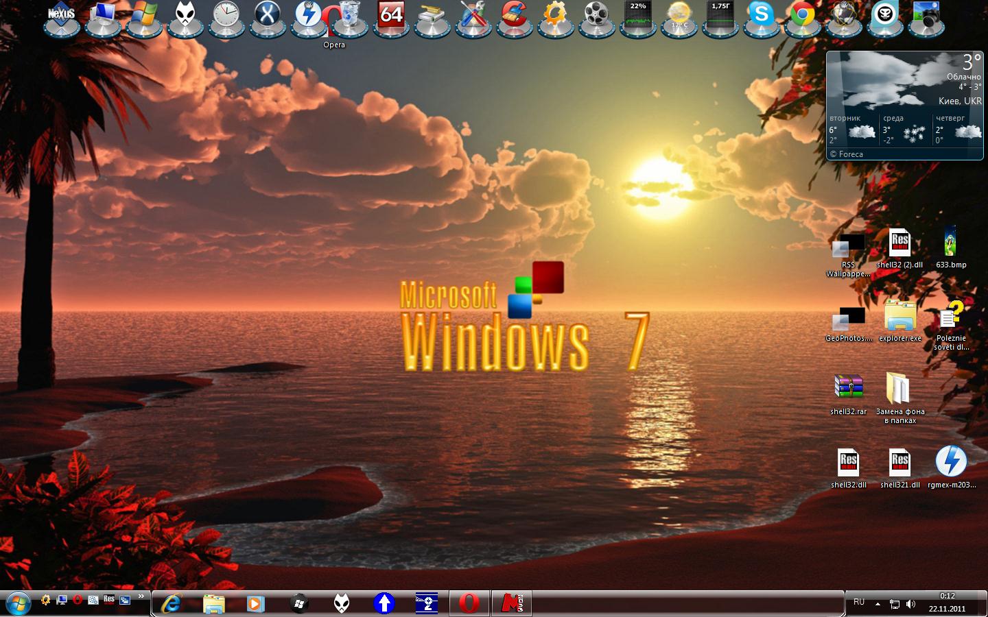Screen dimensions: 988x617
Task: Launch Skype from the dock
Action: (762, 18)
